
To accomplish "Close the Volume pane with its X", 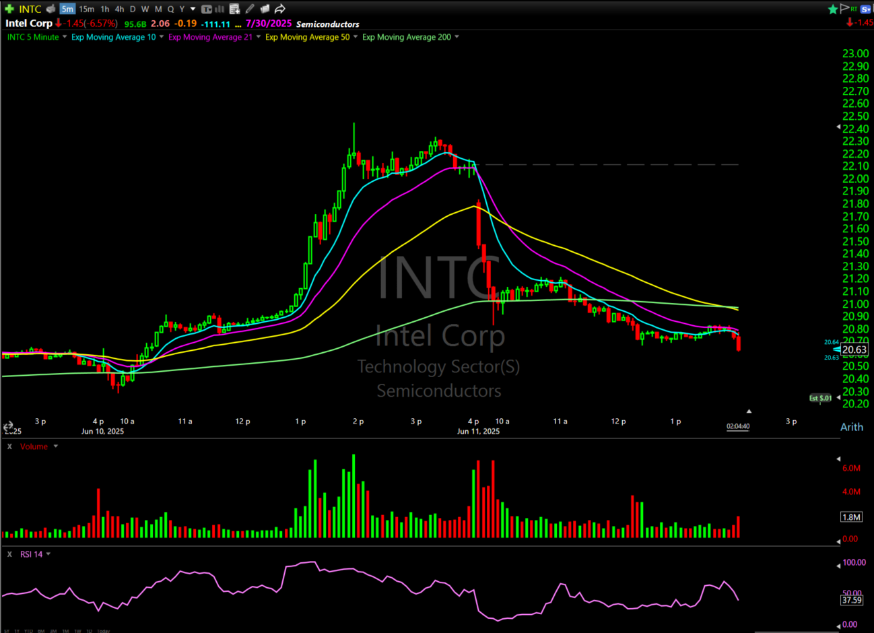I will [9, 446].
